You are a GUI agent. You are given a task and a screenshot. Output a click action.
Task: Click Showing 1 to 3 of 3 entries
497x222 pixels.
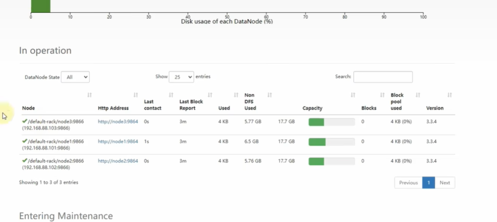coord(49,183)
